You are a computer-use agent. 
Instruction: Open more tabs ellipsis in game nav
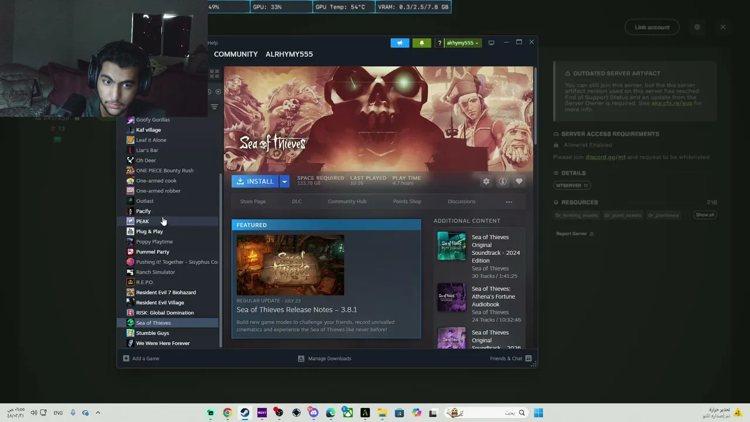click(509, 202)
